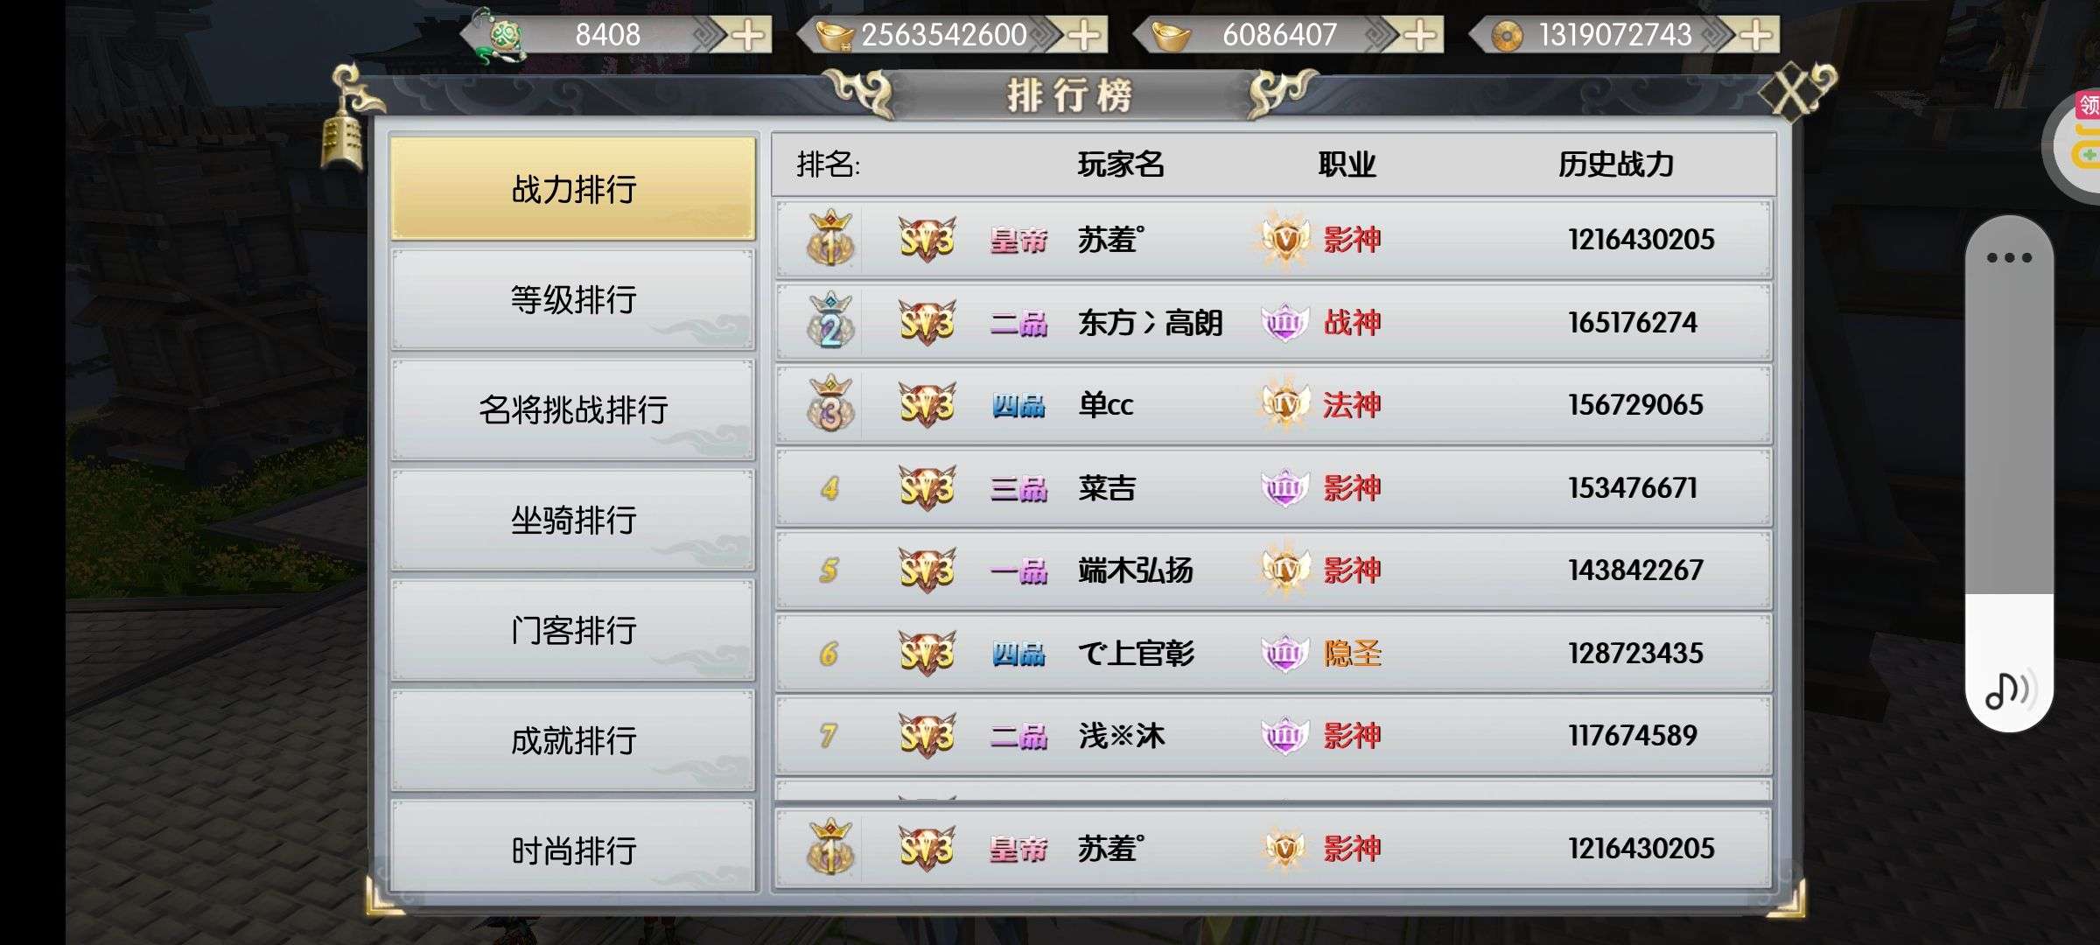
Task: Open the three-dots floating menu
Action: coord(2009,257)
